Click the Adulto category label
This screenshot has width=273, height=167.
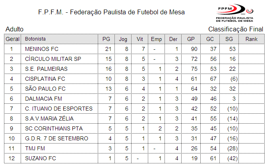(x=15, y=29)
